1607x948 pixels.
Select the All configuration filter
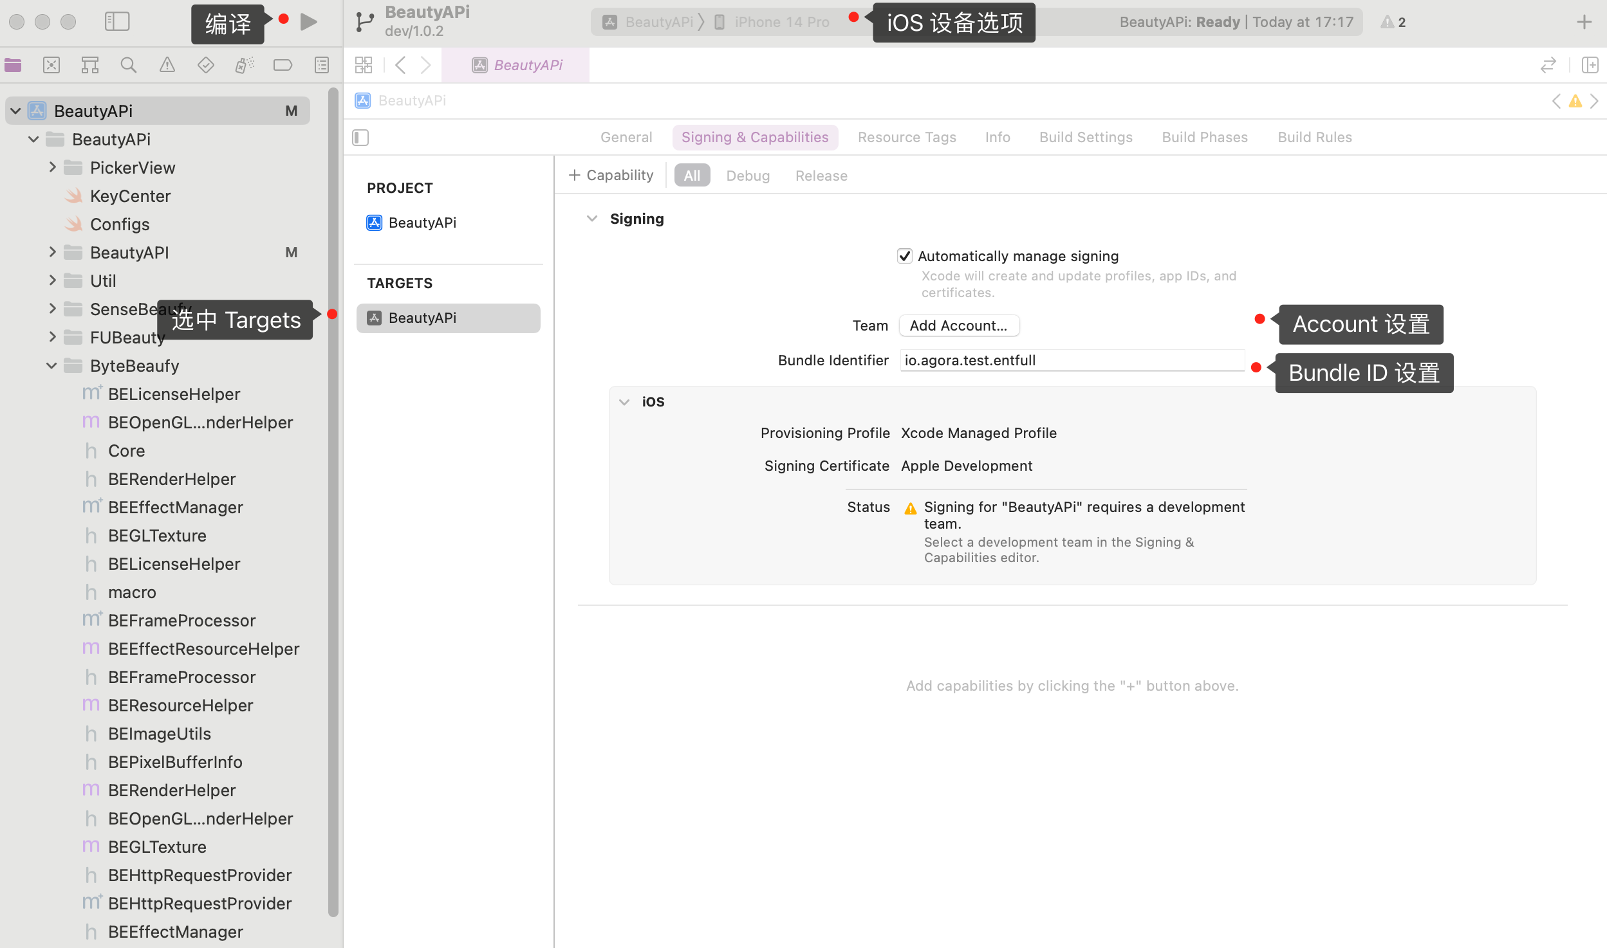692,176
